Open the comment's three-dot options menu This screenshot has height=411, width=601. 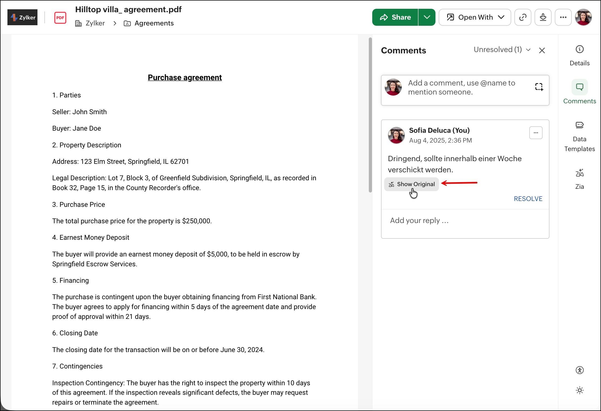tap(536, 132)
